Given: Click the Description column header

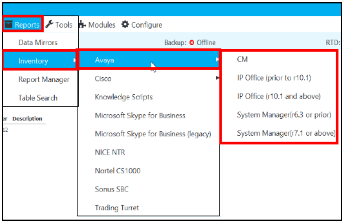Looking at the screenshot, I should 27,119.
